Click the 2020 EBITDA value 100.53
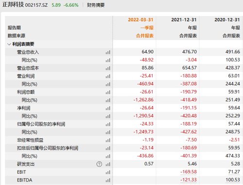 click(233, 180)
